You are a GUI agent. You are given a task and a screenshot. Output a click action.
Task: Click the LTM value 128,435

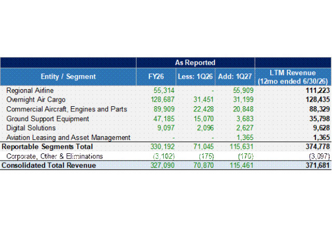317,99
